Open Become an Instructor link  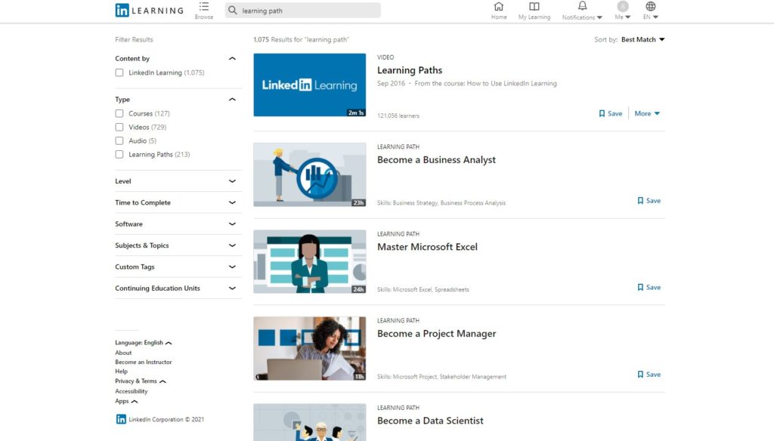(x=144, y=362)
